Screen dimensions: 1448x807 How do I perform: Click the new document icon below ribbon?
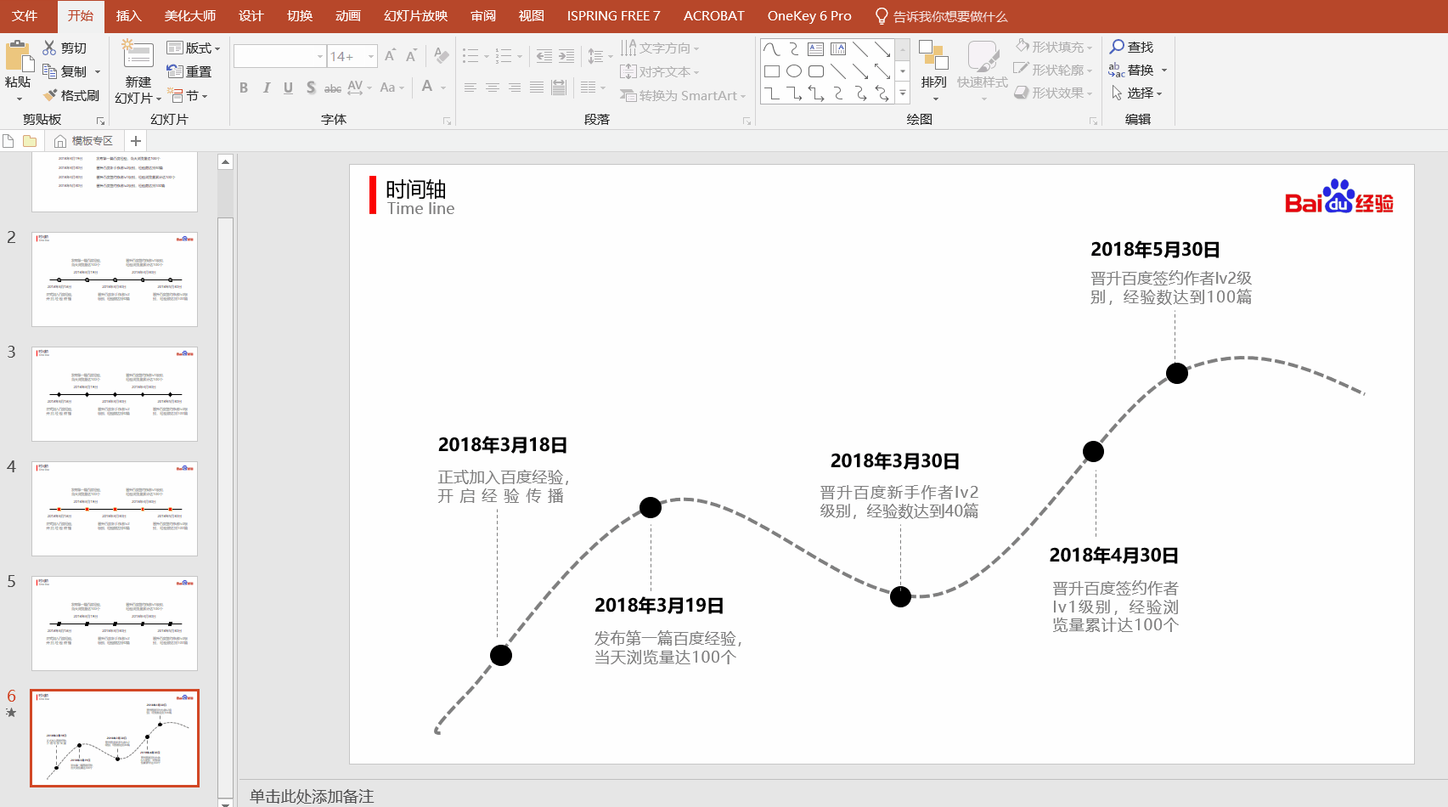(8, 141)
